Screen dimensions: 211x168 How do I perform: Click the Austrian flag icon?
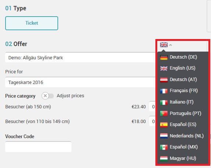tap(164, 80)
